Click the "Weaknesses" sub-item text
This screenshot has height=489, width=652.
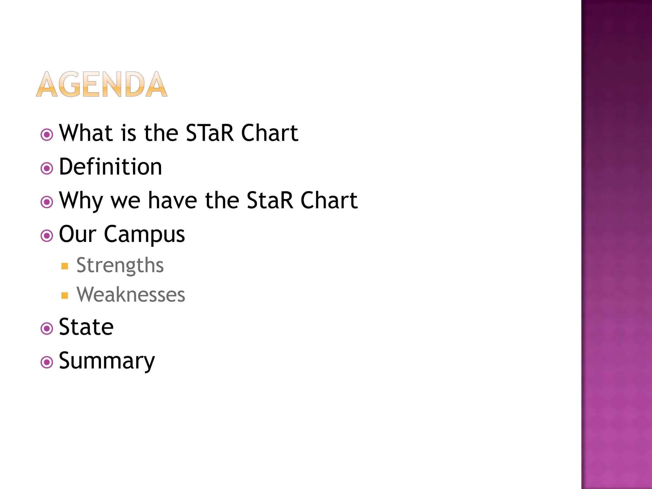[131, 294]
